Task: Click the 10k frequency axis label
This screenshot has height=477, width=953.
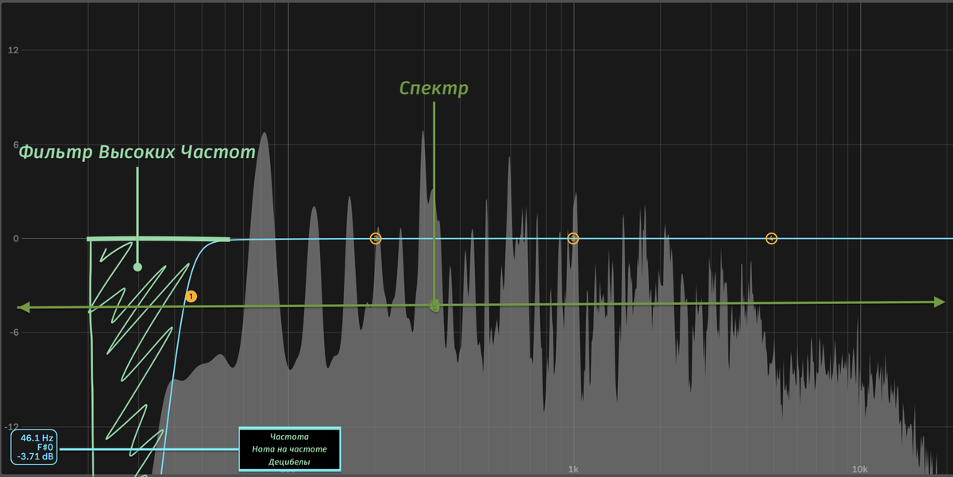Action: [x=859, y=469]
